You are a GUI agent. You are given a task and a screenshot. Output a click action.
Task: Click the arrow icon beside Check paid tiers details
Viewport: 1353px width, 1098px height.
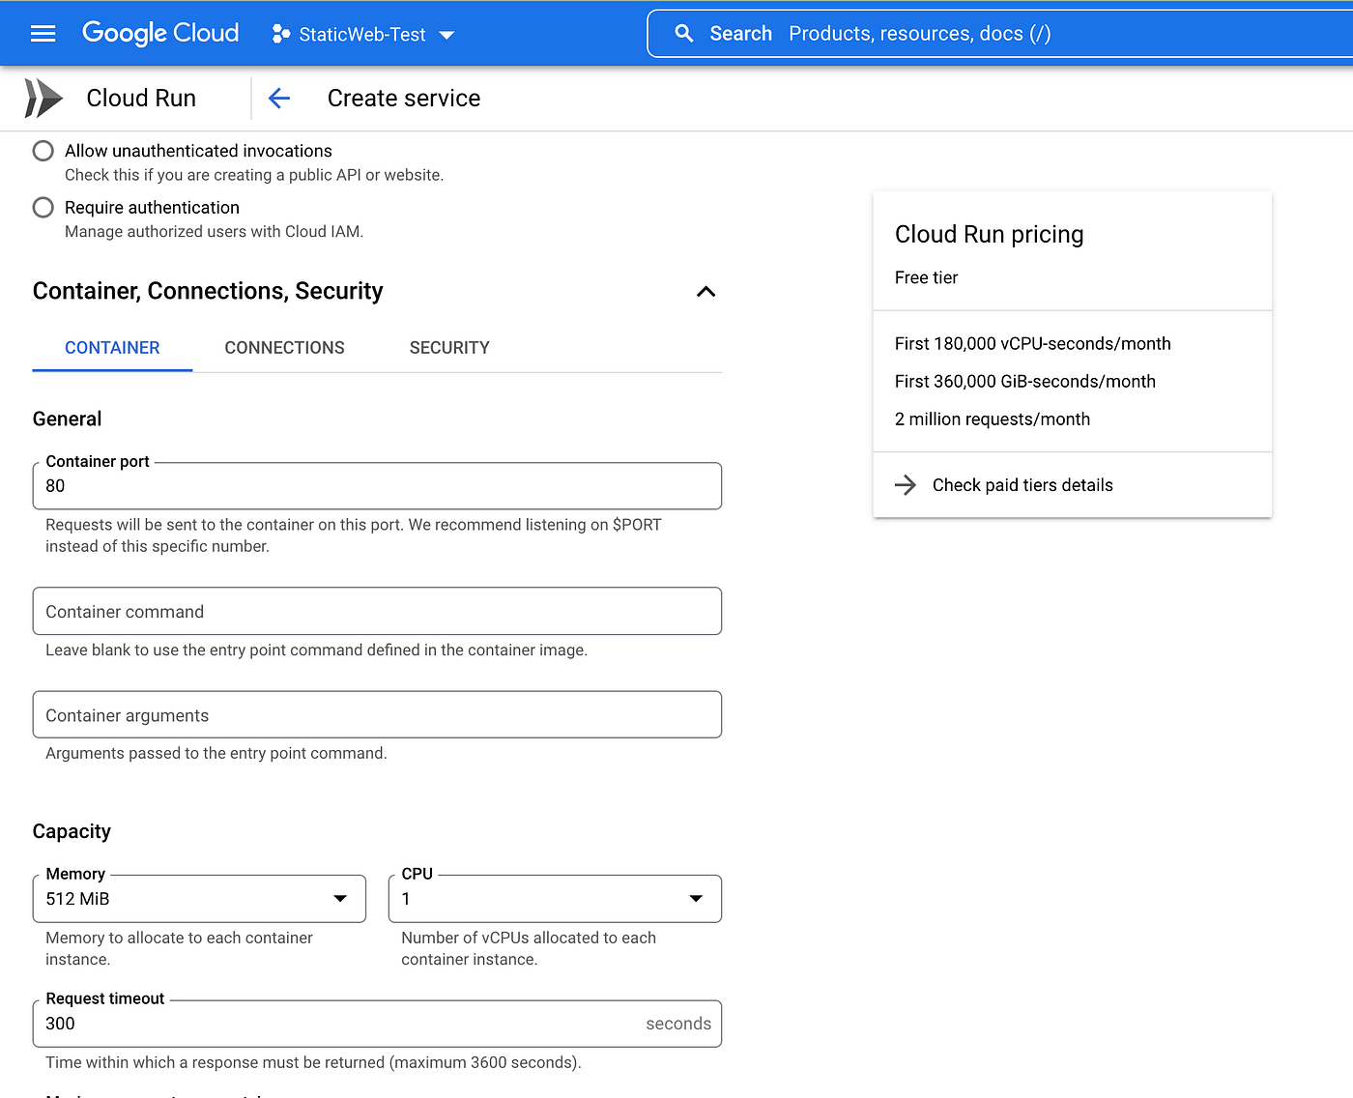(x=906, y=484)
